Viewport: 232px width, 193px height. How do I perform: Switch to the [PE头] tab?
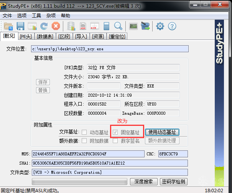(x=26, y=36)
